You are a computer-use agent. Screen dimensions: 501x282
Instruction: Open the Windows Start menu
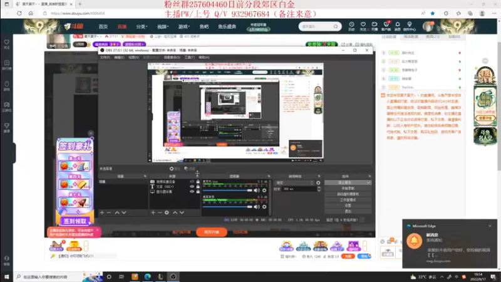tap(6, 277)
